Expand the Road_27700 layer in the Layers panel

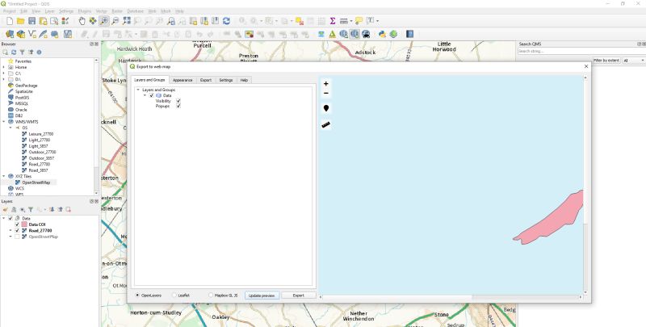(x=10, y=231)
